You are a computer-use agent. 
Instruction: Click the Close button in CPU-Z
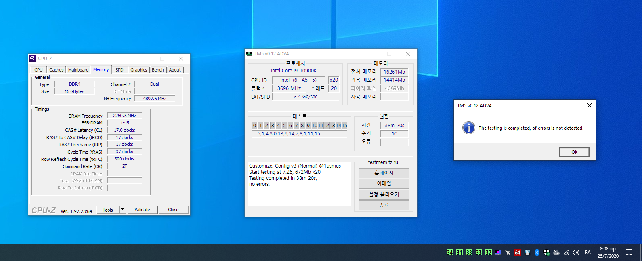173,210
